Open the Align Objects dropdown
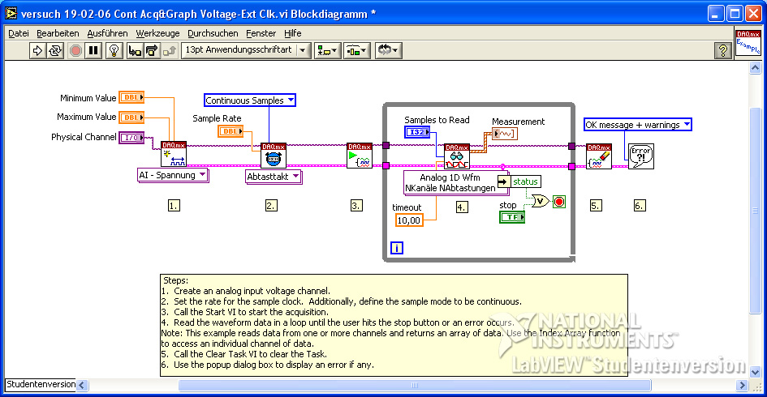Image resolution: width=767 pixels, height=397 pixels. point(327,50)
